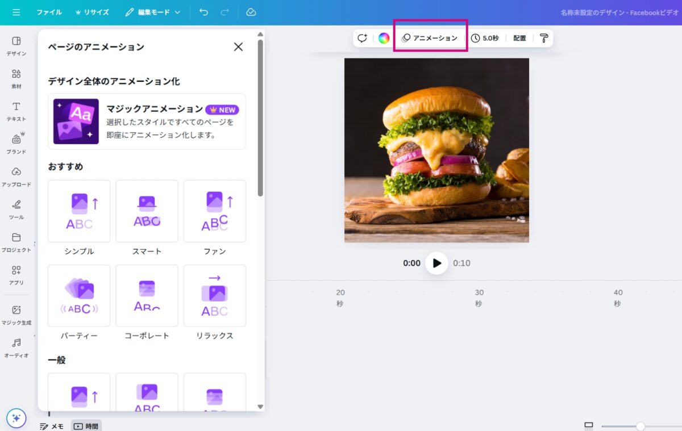Click the 0:10 total duration label
This screenshot has height=431, width=682.
coord(461,263)
